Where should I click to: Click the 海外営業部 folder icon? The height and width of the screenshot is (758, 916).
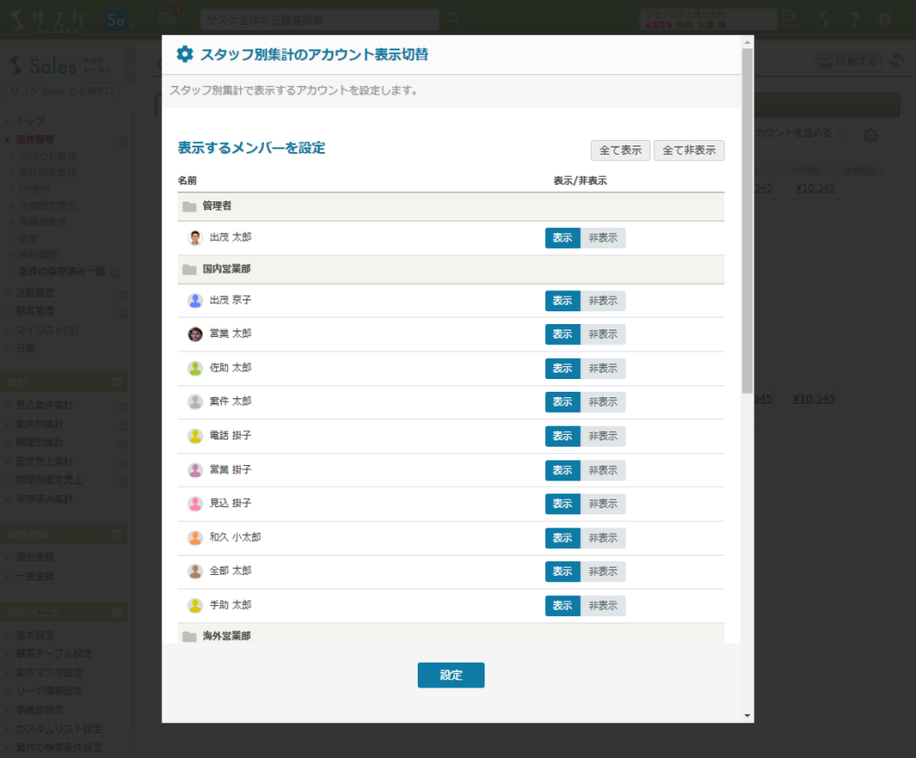pyautogui.click(x=190, y=636)
